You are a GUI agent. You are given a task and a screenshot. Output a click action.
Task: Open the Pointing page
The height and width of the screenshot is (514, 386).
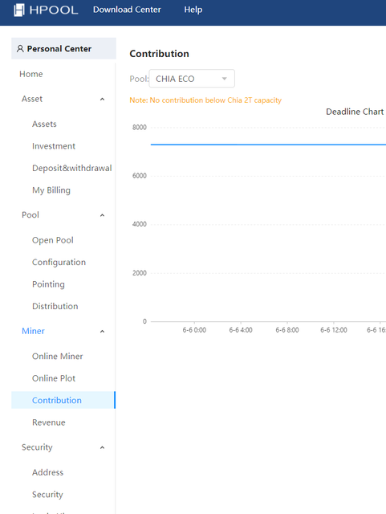[48, 284]
